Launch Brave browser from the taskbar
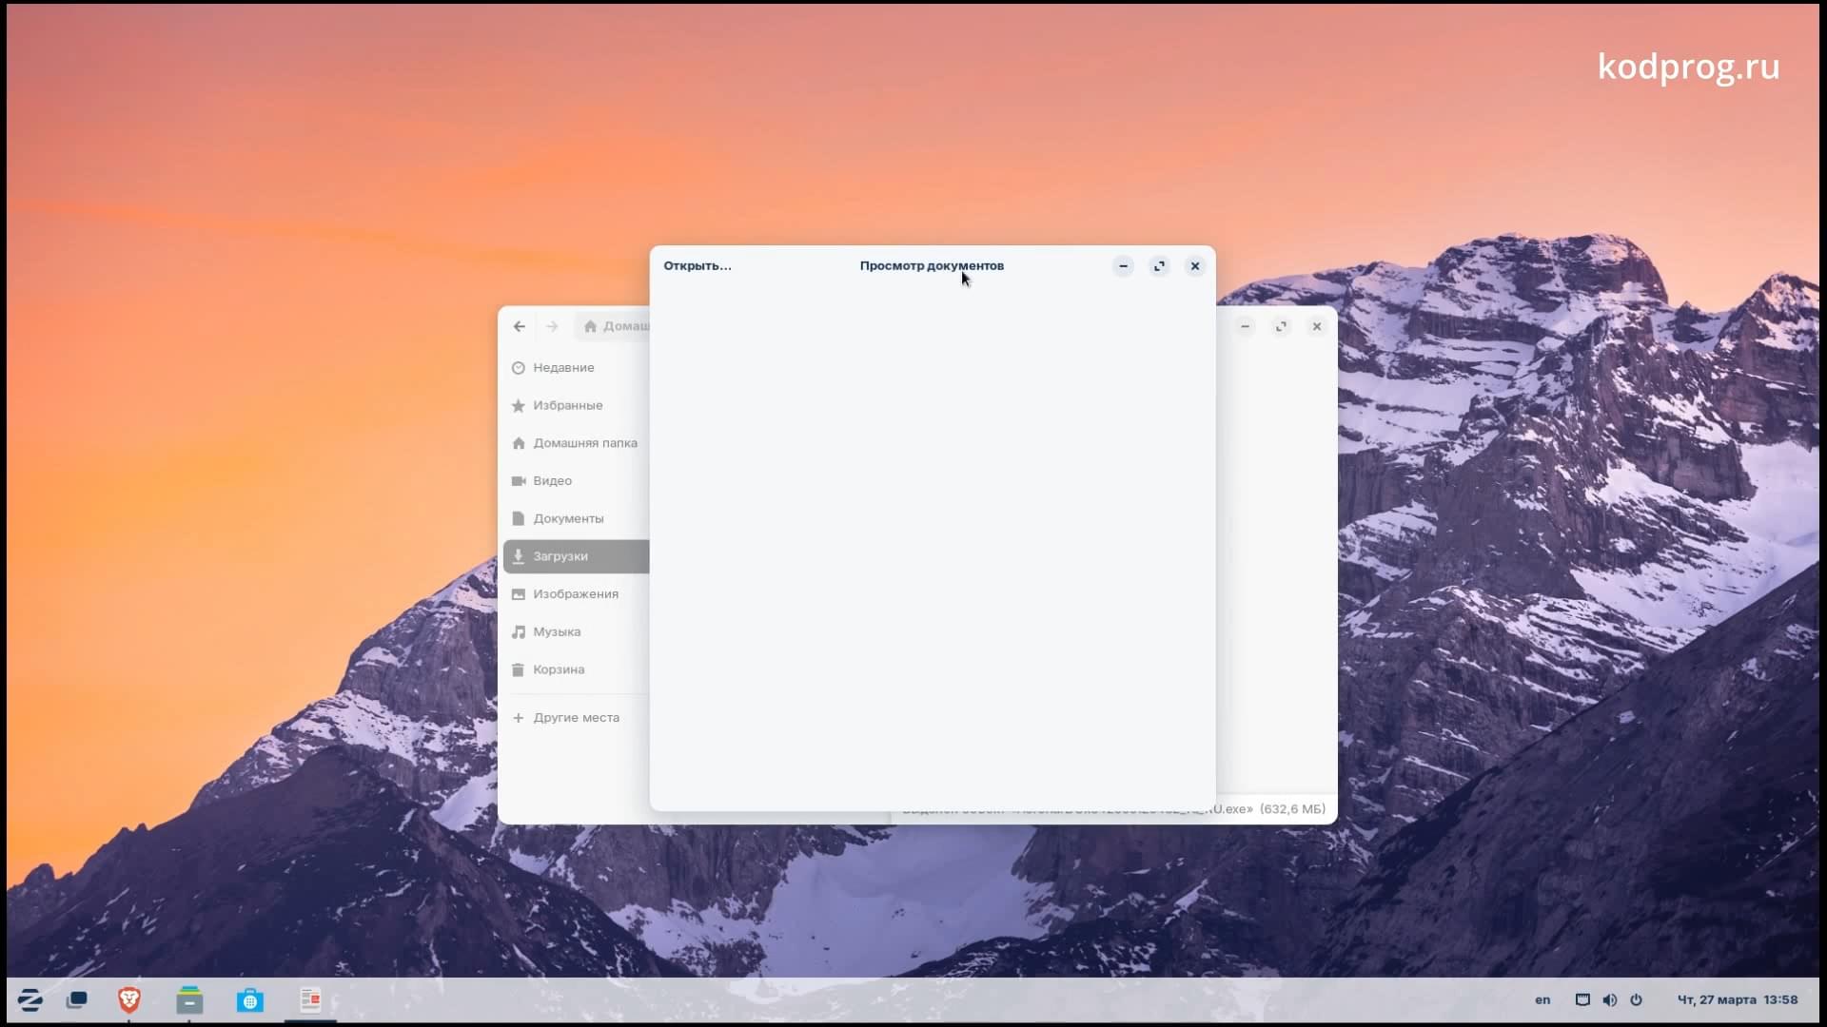 coord(129,1000)
